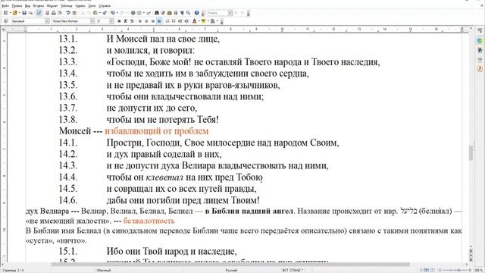
Task: Open the Undo history dropdown arrow
Action: pyautogui.click(x=117, y=13)
